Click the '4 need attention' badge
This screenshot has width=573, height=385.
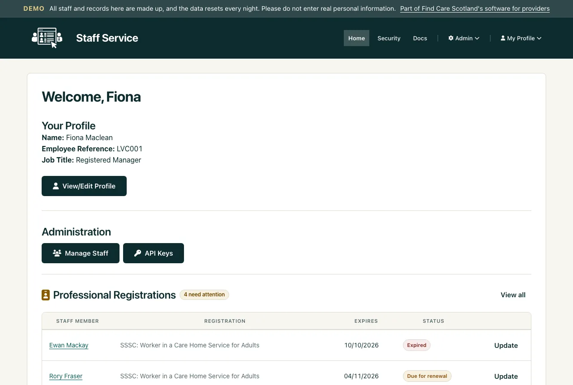tap(204, 295)
